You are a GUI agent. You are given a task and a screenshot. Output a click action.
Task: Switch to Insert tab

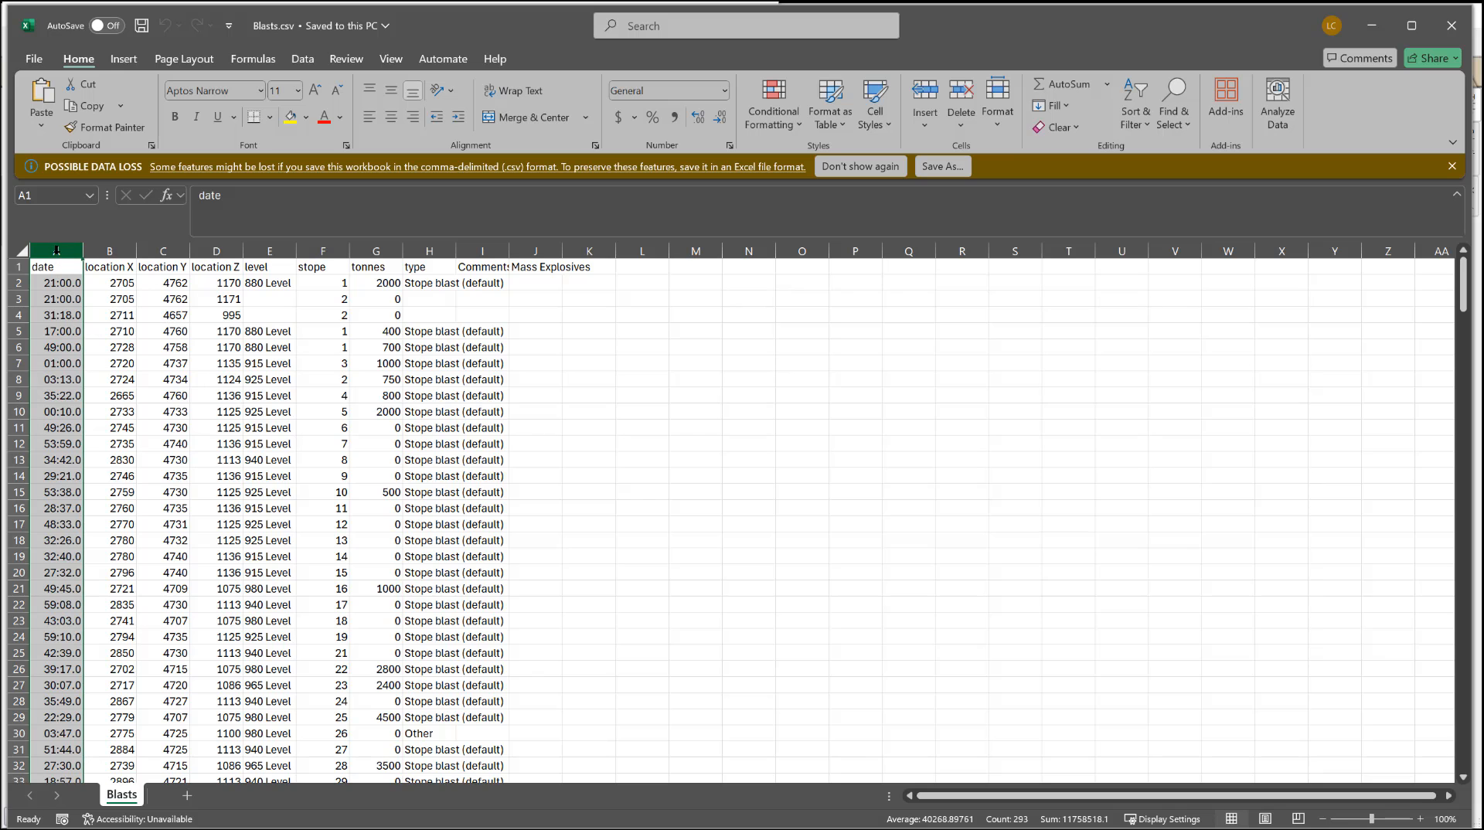(124, 59)
